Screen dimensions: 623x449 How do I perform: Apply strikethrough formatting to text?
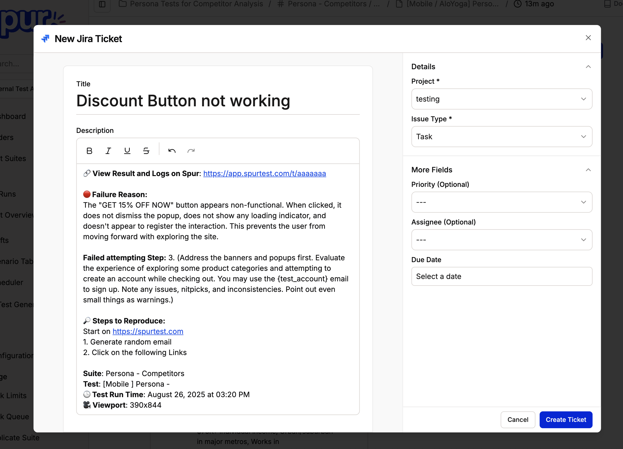(x=146, y=151)
